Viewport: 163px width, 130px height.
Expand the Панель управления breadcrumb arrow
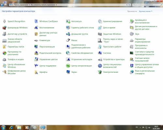pyautogui.click(x=29, y=5)
